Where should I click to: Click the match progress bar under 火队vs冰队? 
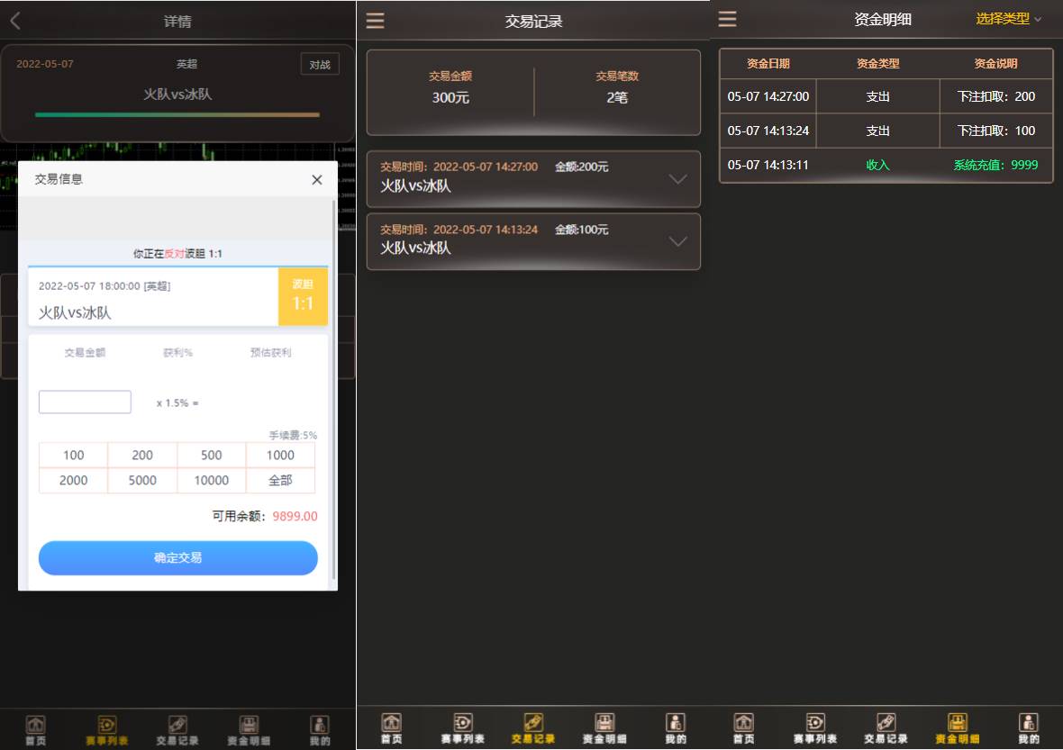(177, 114)
